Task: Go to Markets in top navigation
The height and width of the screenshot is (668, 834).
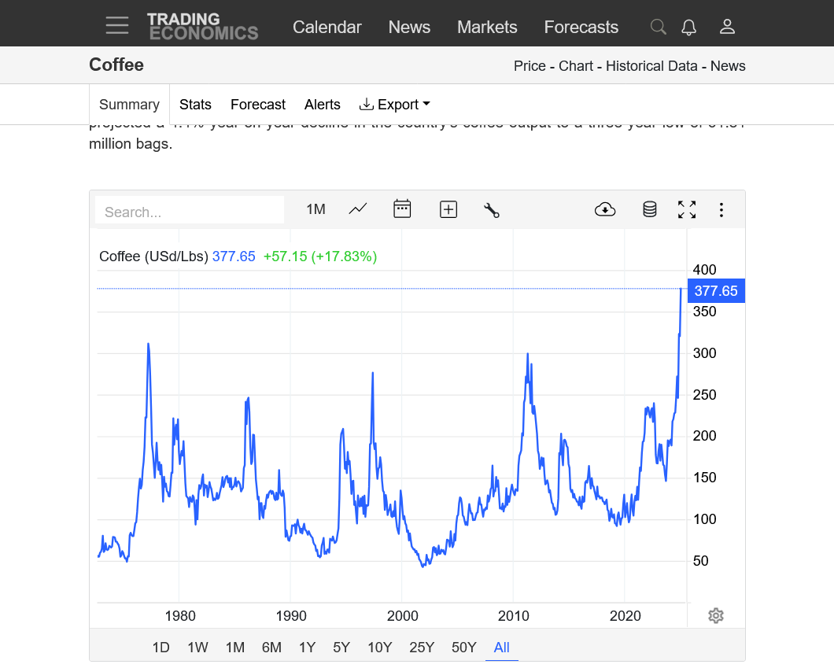Action: 487,27
